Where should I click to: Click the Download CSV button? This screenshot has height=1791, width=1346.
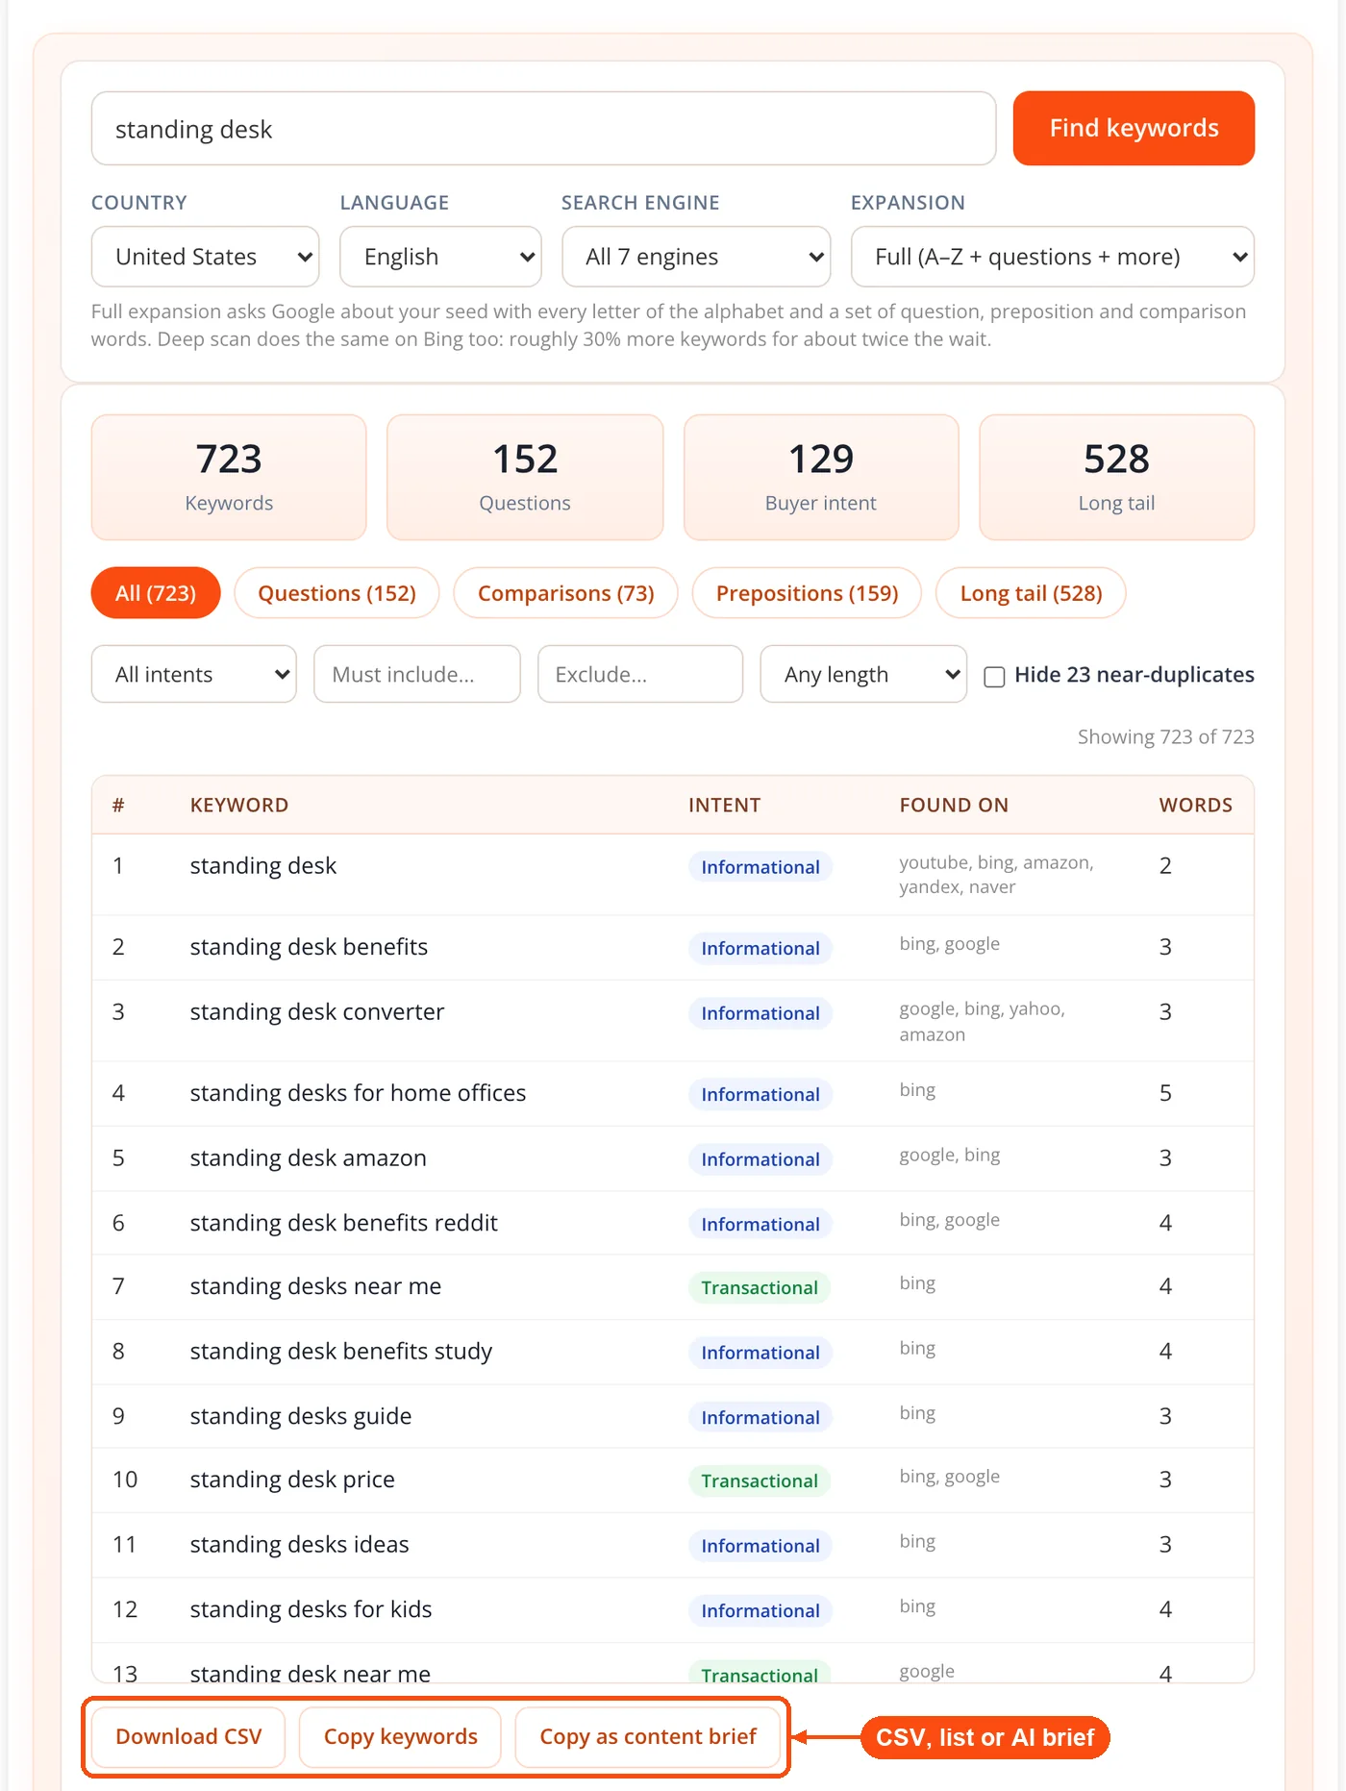pyautogui.click(x=188, y=1736)
